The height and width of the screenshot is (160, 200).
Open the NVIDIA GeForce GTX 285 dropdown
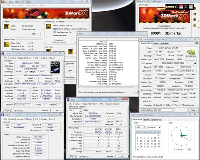(157, 110)
